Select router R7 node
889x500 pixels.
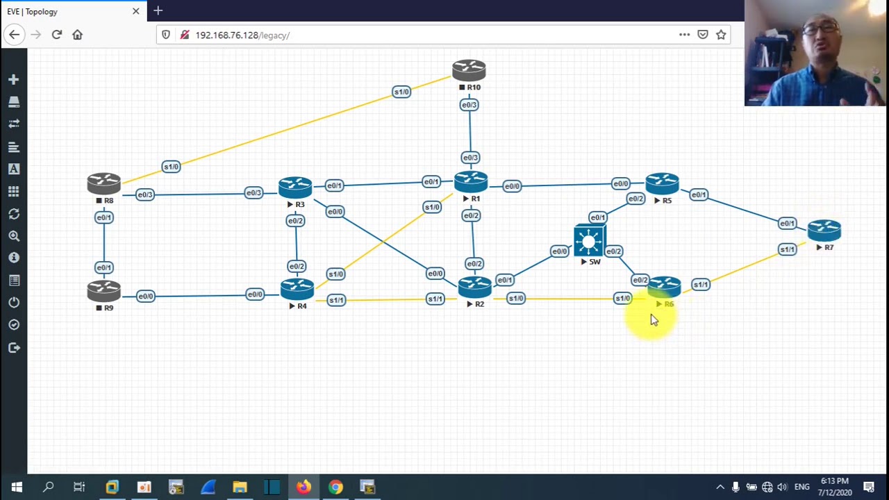point(824,231)
